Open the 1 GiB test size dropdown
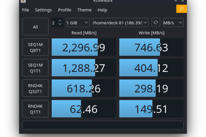The width and height of the screenshot is (206, 137). tap(78, 22)
